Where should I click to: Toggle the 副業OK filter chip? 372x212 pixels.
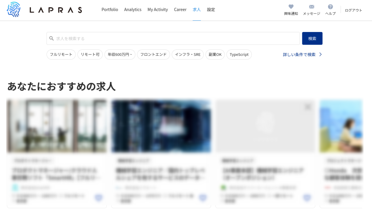pyautogui.click(x=215, y=54)
